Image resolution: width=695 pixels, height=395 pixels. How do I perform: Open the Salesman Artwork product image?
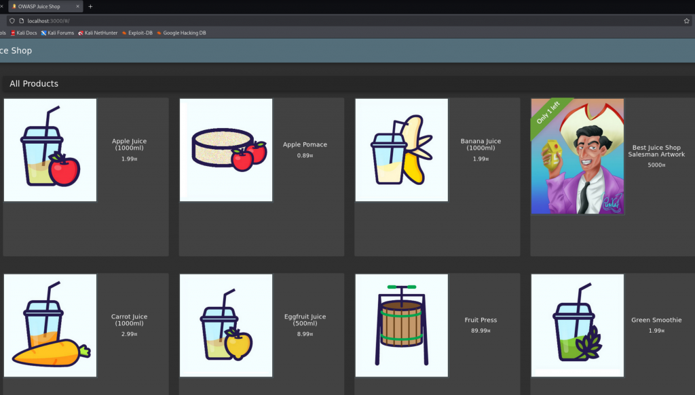click(578, 156)
